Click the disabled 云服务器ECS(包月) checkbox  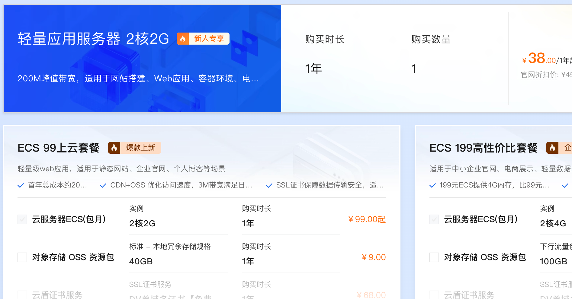[22, 219]
